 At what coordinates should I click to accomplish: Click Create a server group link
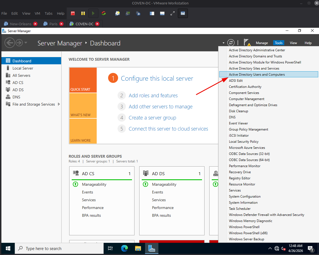[x=152, y=118]
